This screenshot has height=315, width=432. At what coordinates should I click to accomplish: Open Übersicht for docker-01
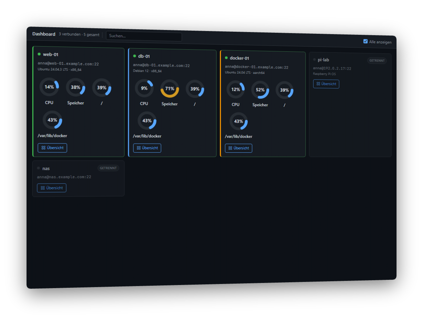tap(238, 148)
